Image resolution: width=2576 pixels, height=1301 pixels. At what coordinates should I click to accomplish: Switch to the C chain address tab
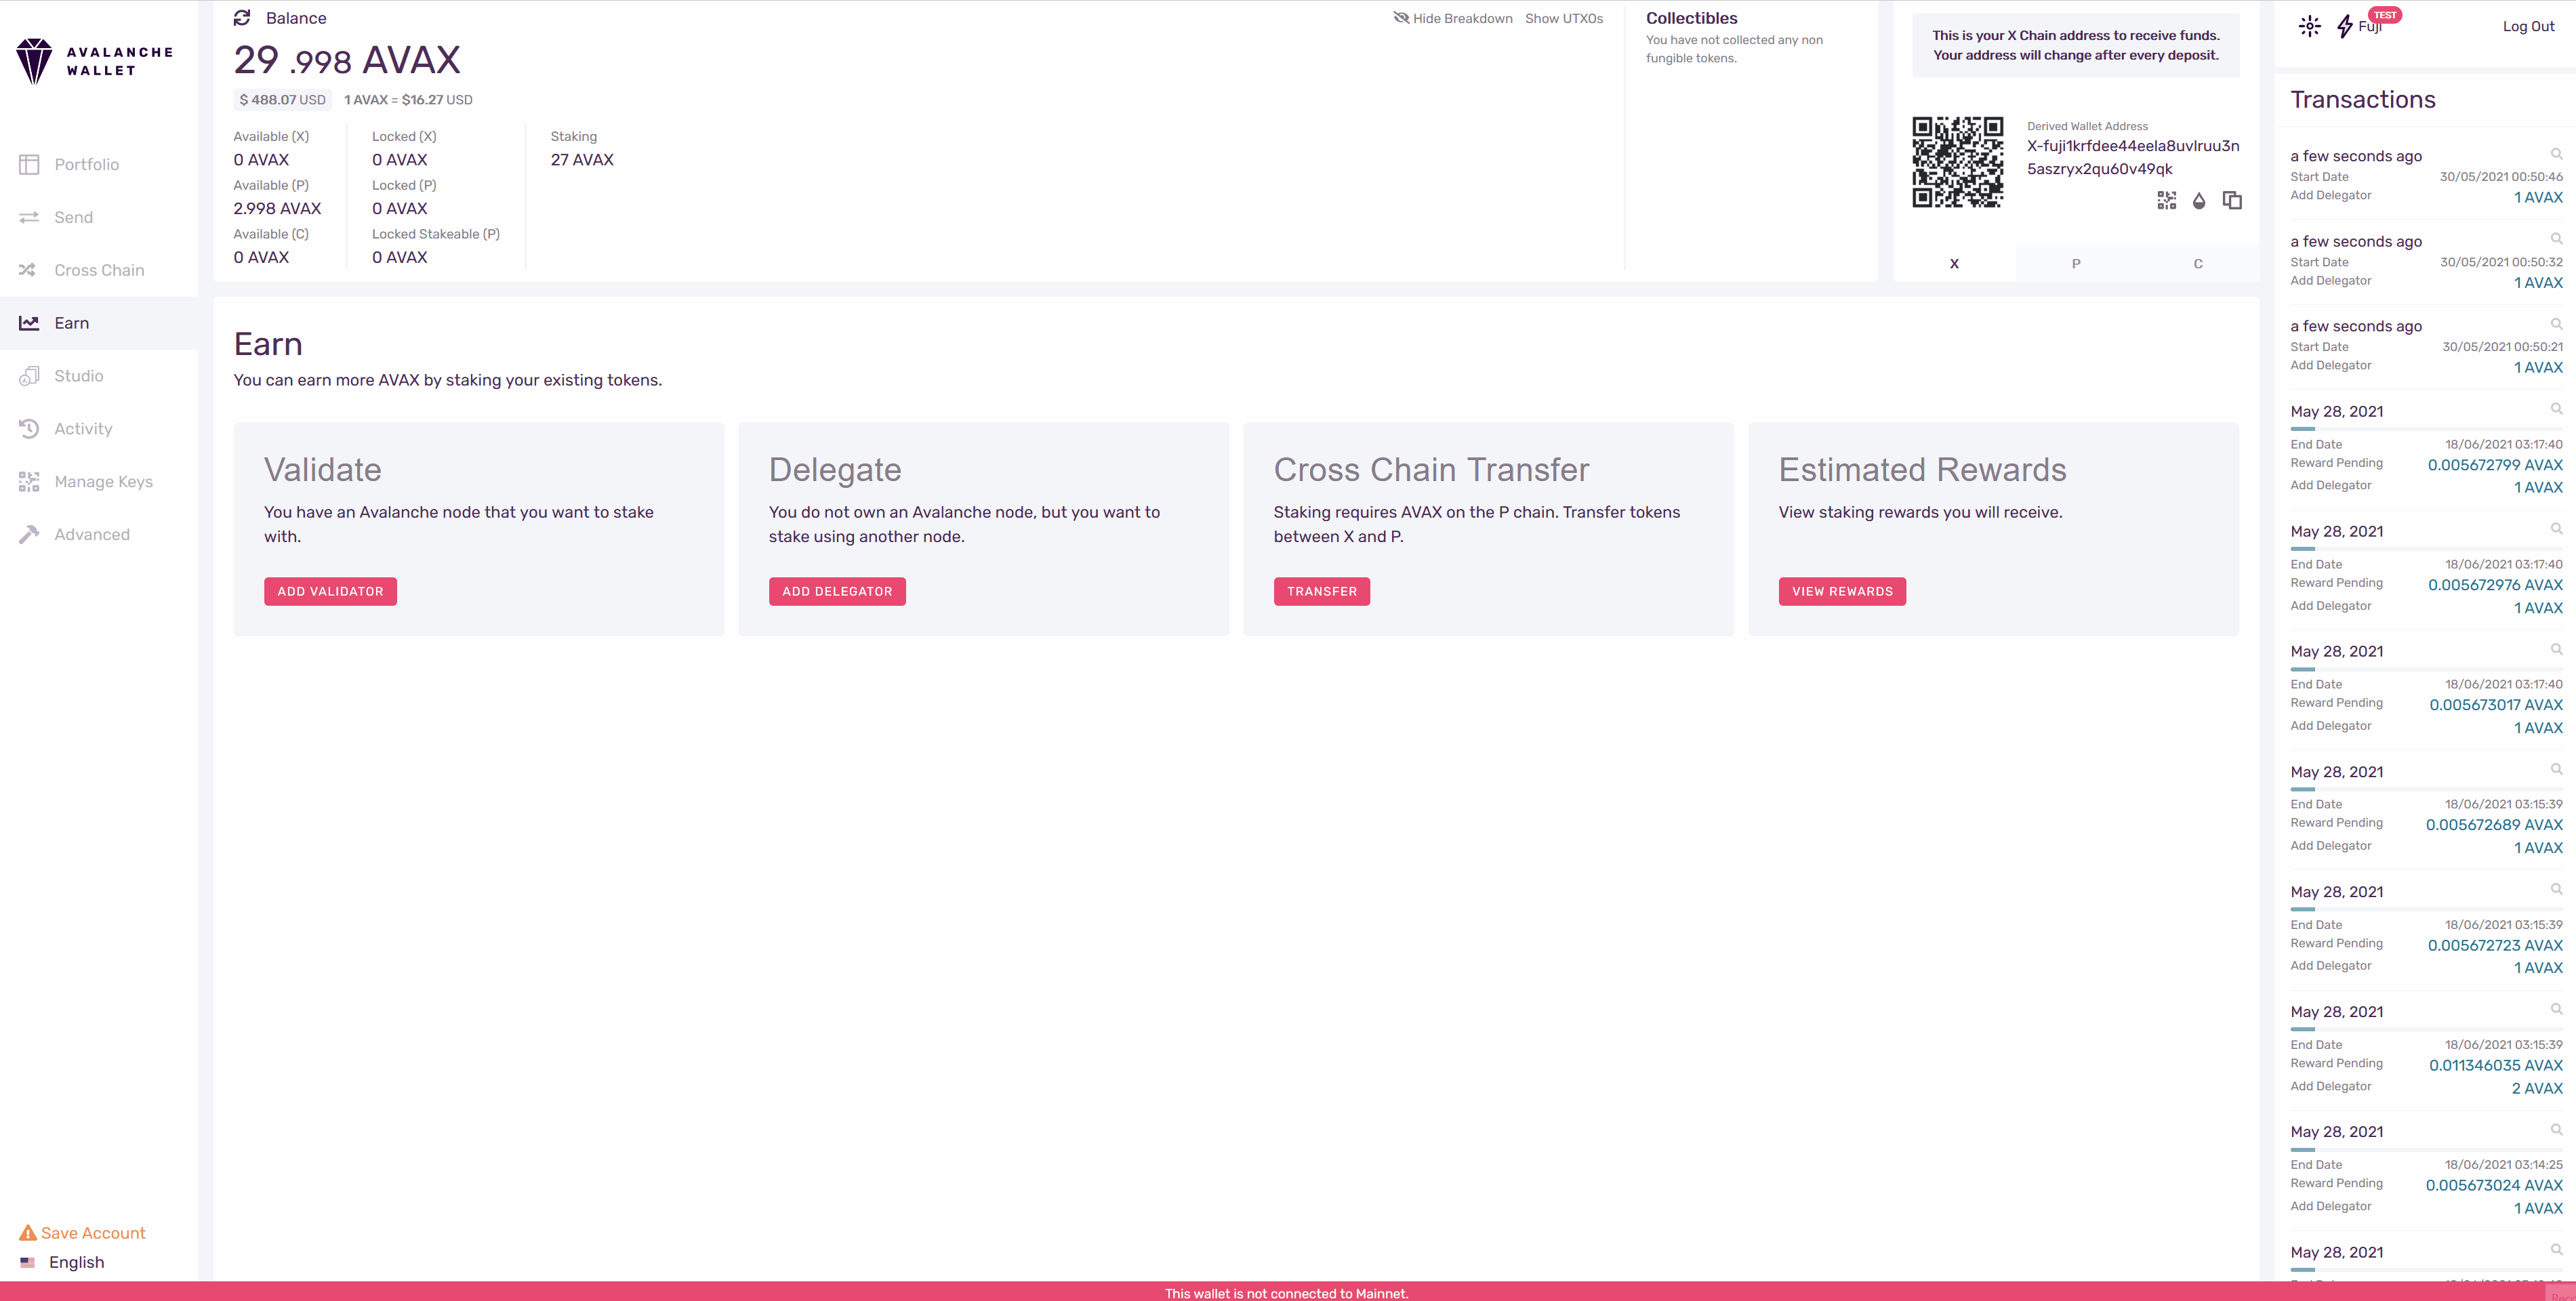(x=2198, y=263)
